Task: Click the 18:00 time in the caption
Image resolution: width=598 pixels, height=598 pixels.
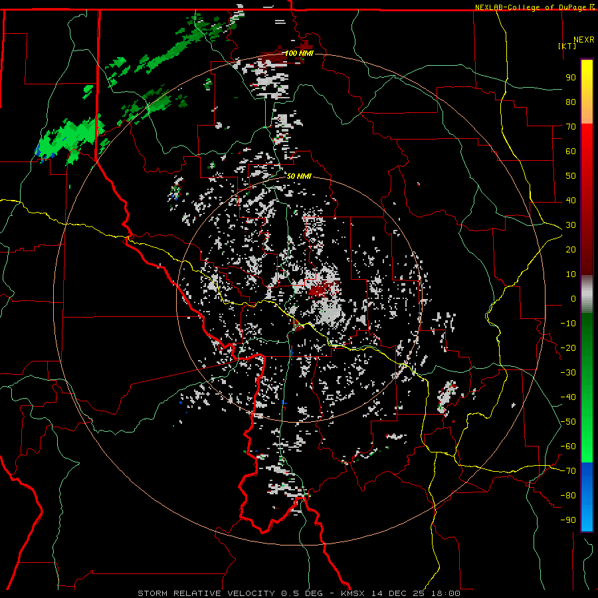Action: tap(445, 593)
